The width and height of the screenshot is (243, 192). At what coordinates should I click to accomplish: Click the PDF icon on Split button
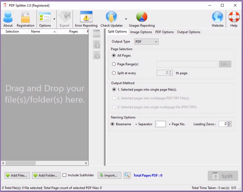[215, 176]
